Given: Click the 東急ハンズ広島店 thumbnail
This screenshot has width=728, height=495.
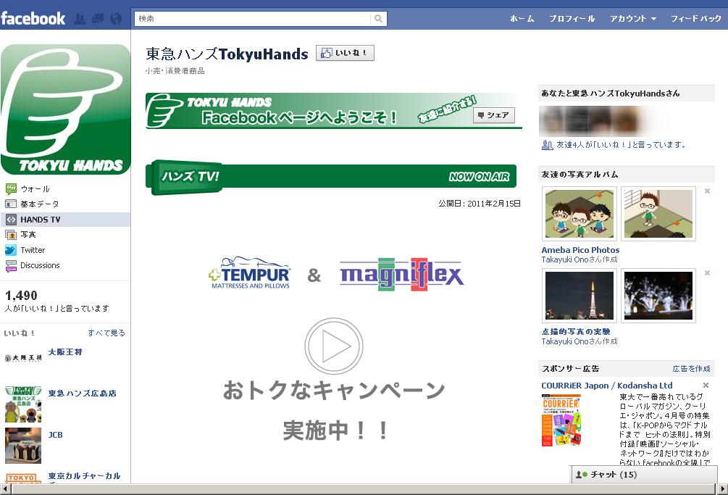Looking at the screenshot, I should [x=23, y=404].
